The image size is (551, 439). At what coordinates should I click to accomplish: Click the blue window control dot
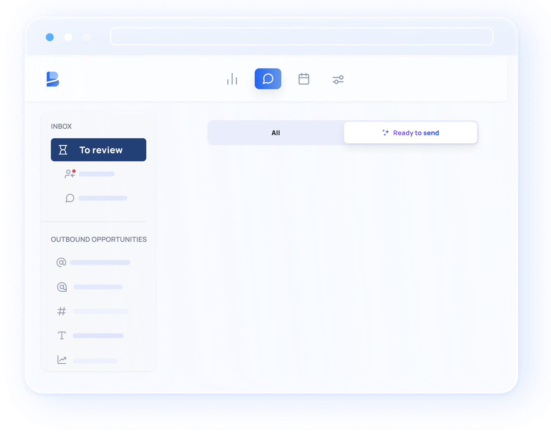[x=50, y=37]
